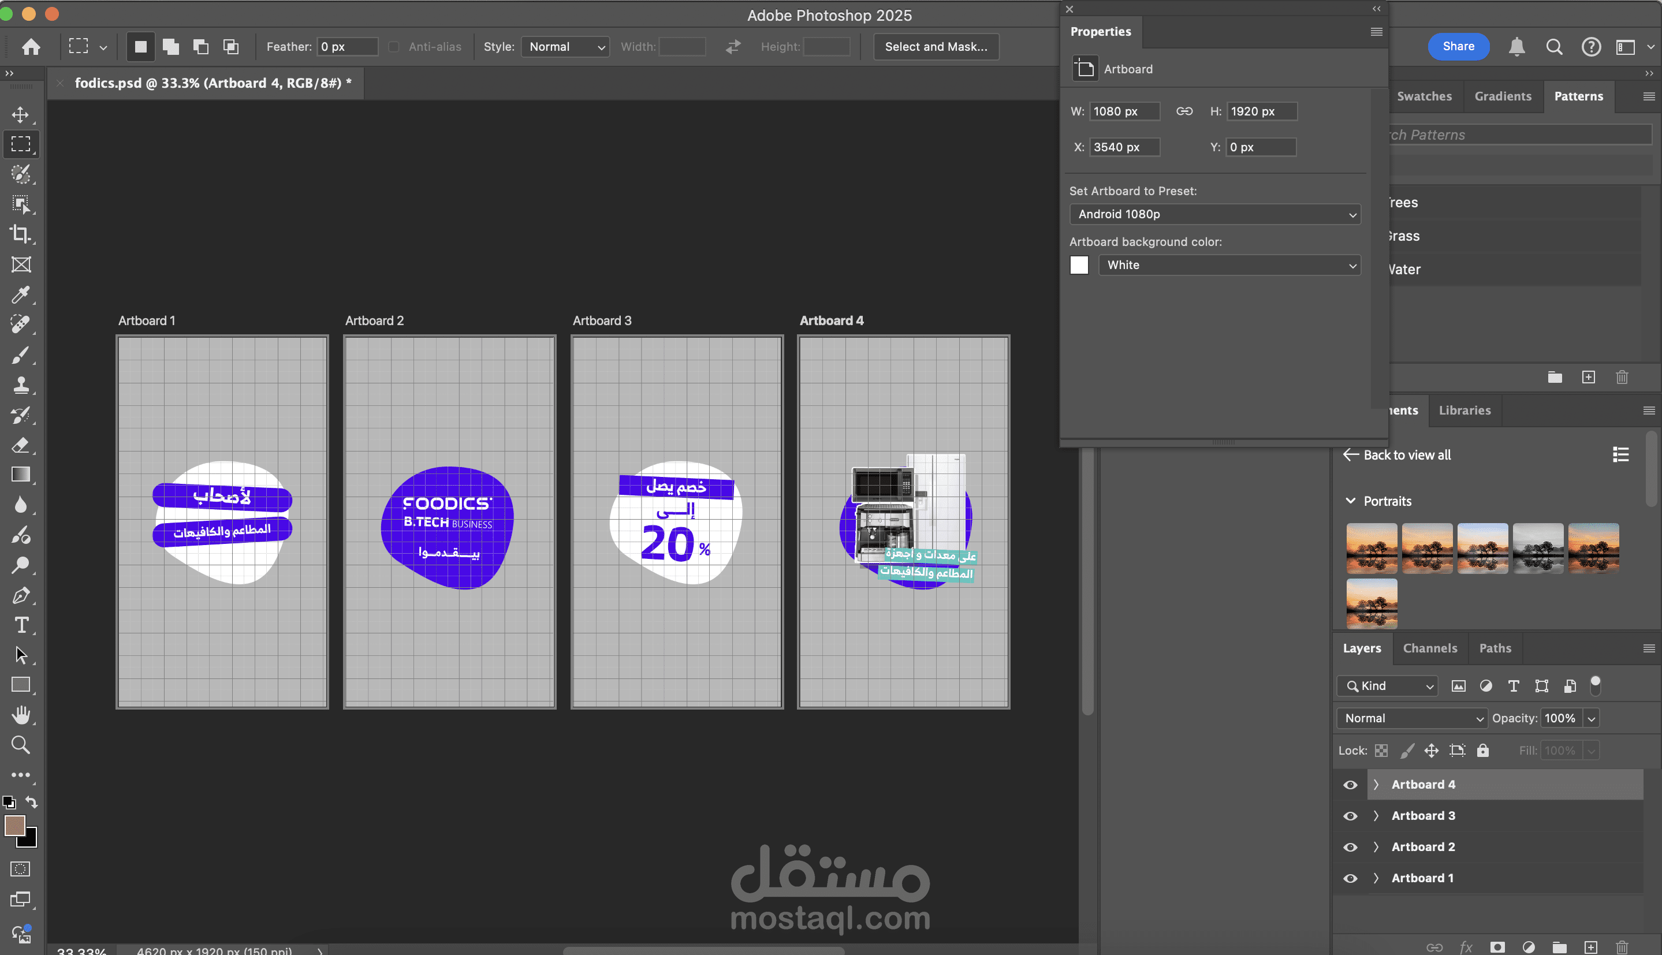Viewport: 1662px width, 955px height.
Task: Select the Pen tool
Action: point(20,595)
